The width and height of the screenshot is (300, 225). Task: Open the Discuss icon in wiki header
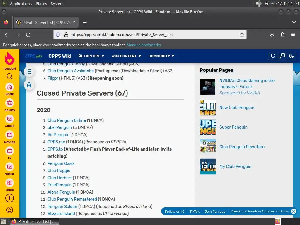[282, 56]
